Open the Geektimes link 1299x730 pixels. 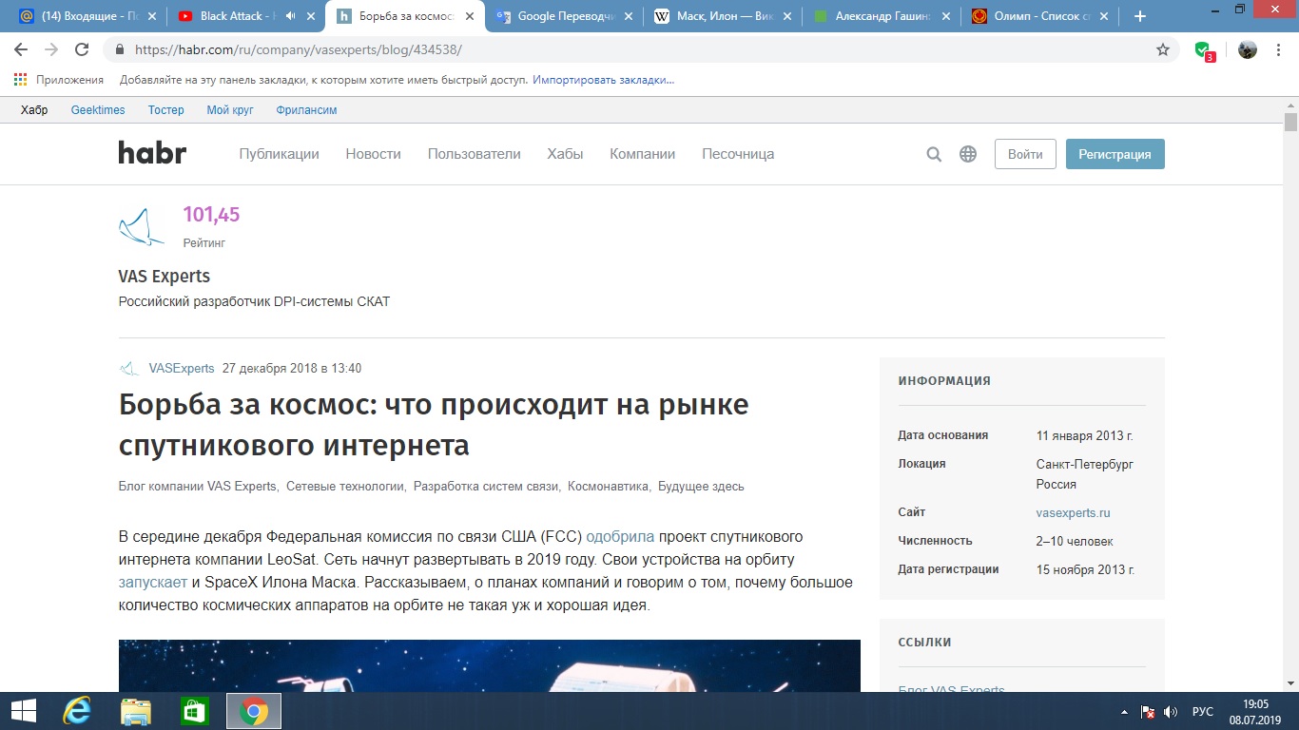click(98, 110)
